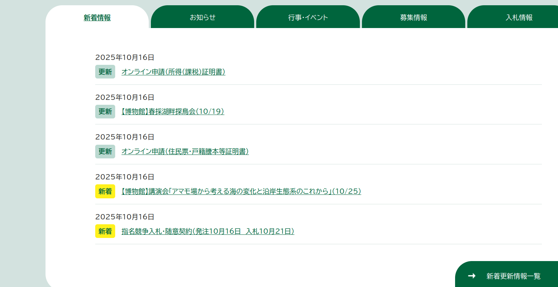Go to the 入札情報 tab
The width and height of the screenshot is (558, 287).
coord(519,18)
